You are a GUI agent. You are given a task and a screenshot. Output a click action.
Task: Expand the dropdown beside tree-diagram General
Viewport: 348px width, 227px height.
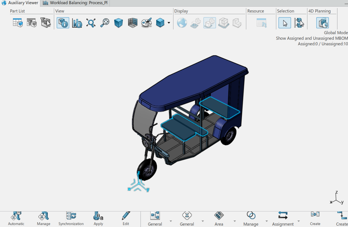[x=171, y=221]
